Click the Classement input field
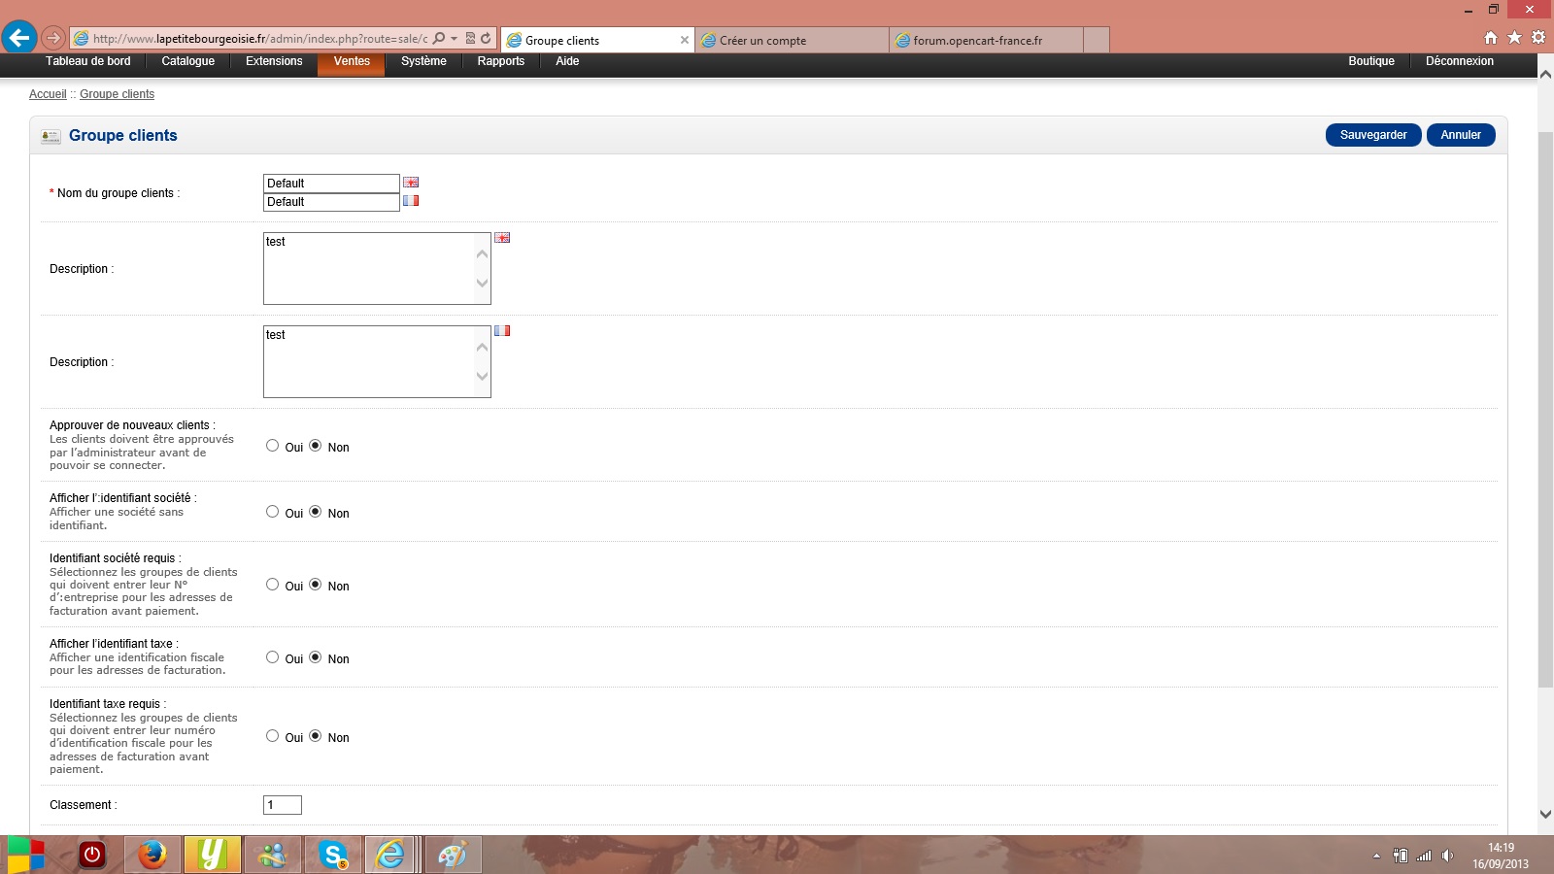The height and width of the screenshot is (874, 1554). point(283,805)
